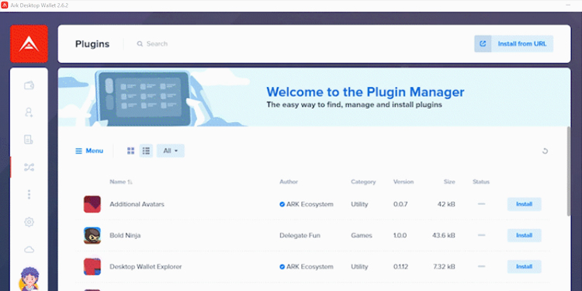Click the 0.0.7 version value
The image size is (582, 291).
tap(400, 204)
